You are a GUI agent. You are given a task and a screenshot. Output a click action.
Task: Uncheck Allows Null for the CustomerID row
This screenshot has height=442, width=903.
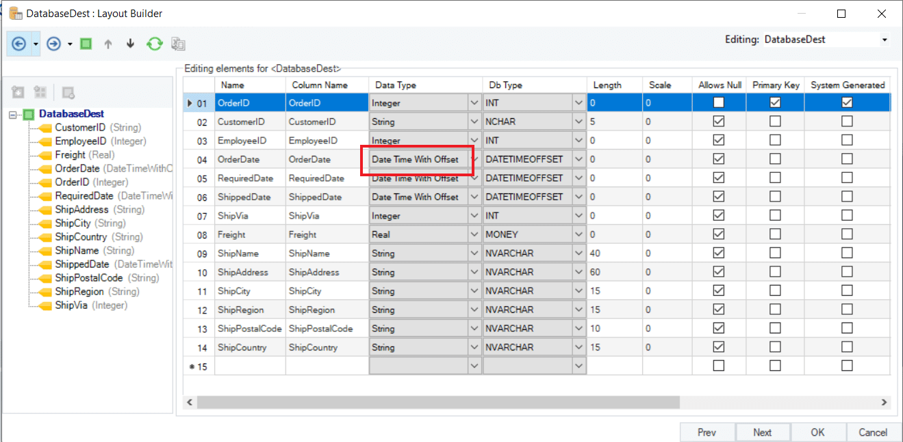point(718,122)
